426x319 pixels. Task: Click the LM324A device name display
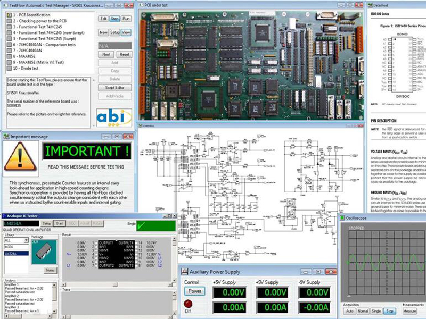coord(21,223)
